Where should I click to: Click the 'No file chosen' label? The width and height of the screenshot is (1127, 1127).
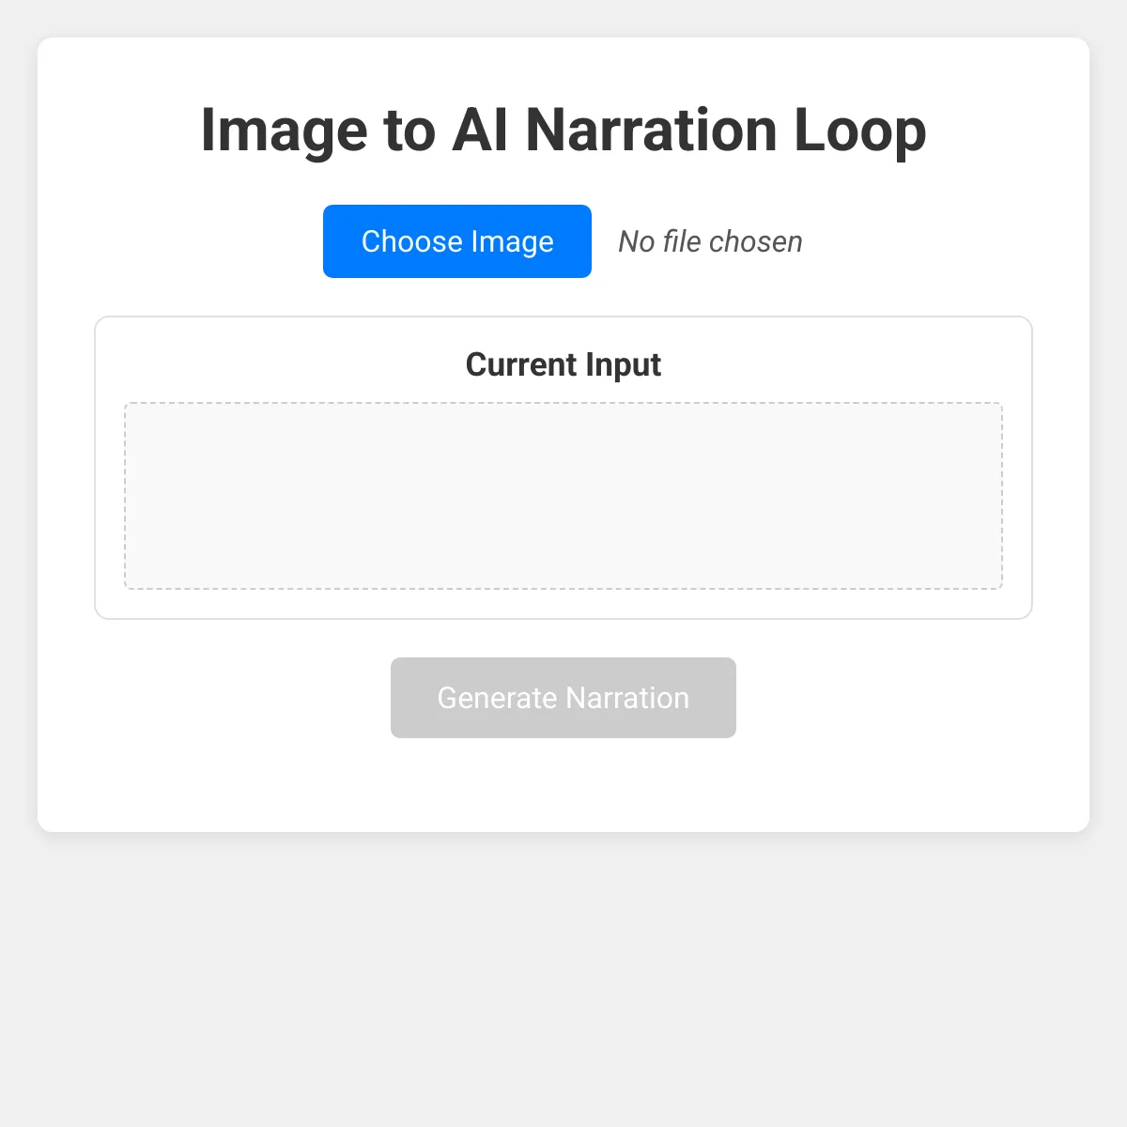coord(709,241)
